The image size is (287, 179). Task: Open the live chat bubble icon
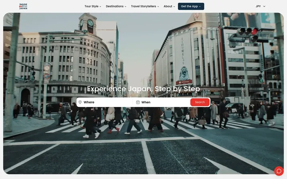click(279, 171)
